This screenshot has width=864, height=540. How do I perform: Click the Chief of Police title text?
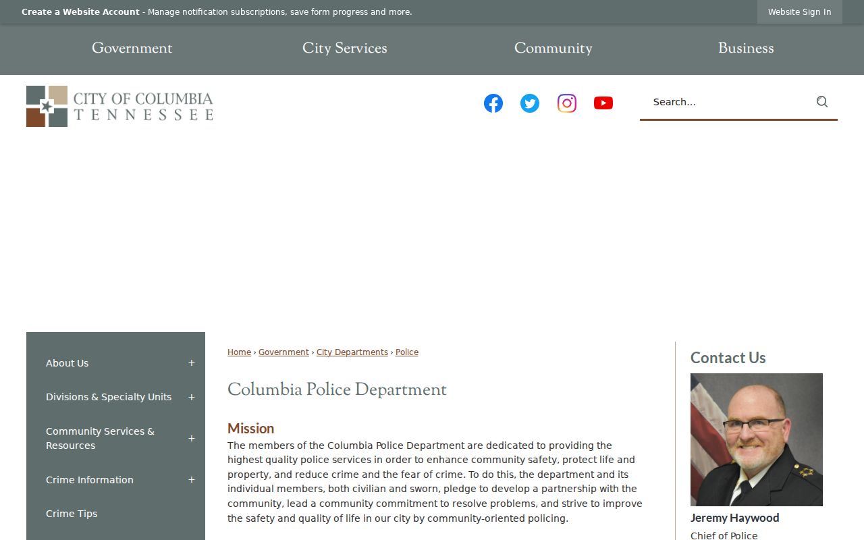(724, 535)
